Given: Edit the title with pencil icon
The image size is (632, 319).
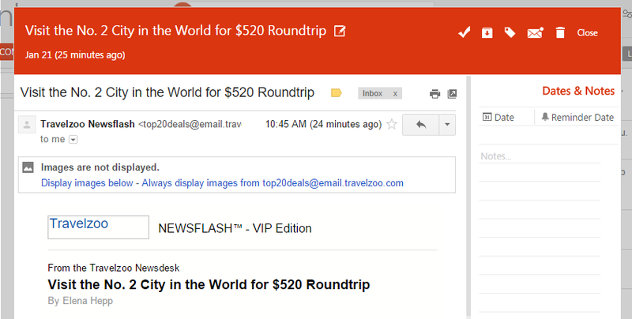Looking at the screenshot, I should click(x=340, y=31).
